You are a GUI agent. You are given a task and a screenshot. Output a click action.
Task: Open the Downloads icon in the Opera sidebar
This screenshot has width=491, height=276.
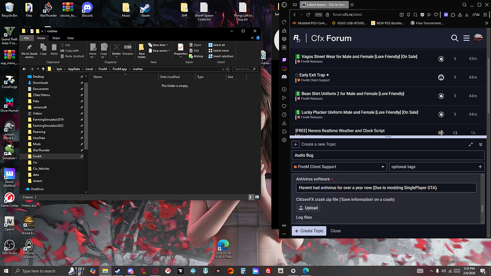pos(284,123)
